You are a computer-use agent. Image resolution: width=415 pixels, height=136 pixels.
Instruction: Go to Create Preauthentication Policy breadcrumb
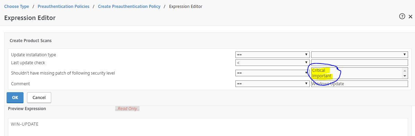129,6
